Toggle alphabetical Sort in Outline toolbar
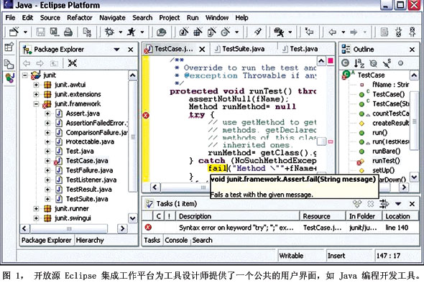 click(359, 63)
